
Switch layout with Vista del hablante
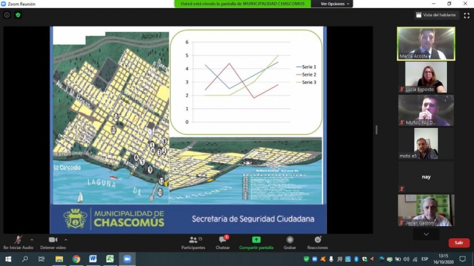pyautogui.click(x=436, y=15)
